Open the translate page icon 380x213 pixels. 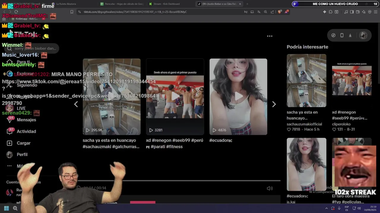pos(259,12)
